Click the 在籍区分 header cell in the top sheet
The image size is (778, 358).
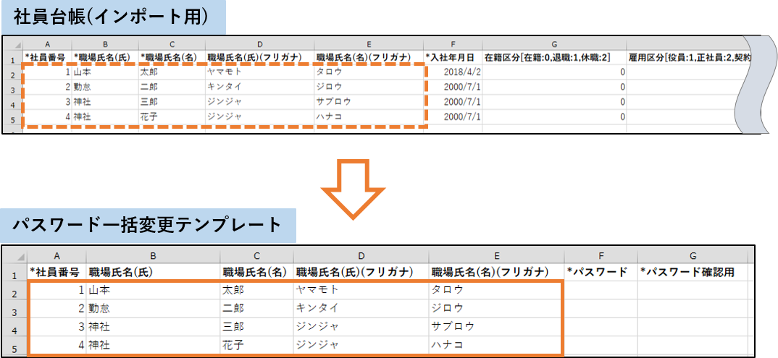[554, 57]
